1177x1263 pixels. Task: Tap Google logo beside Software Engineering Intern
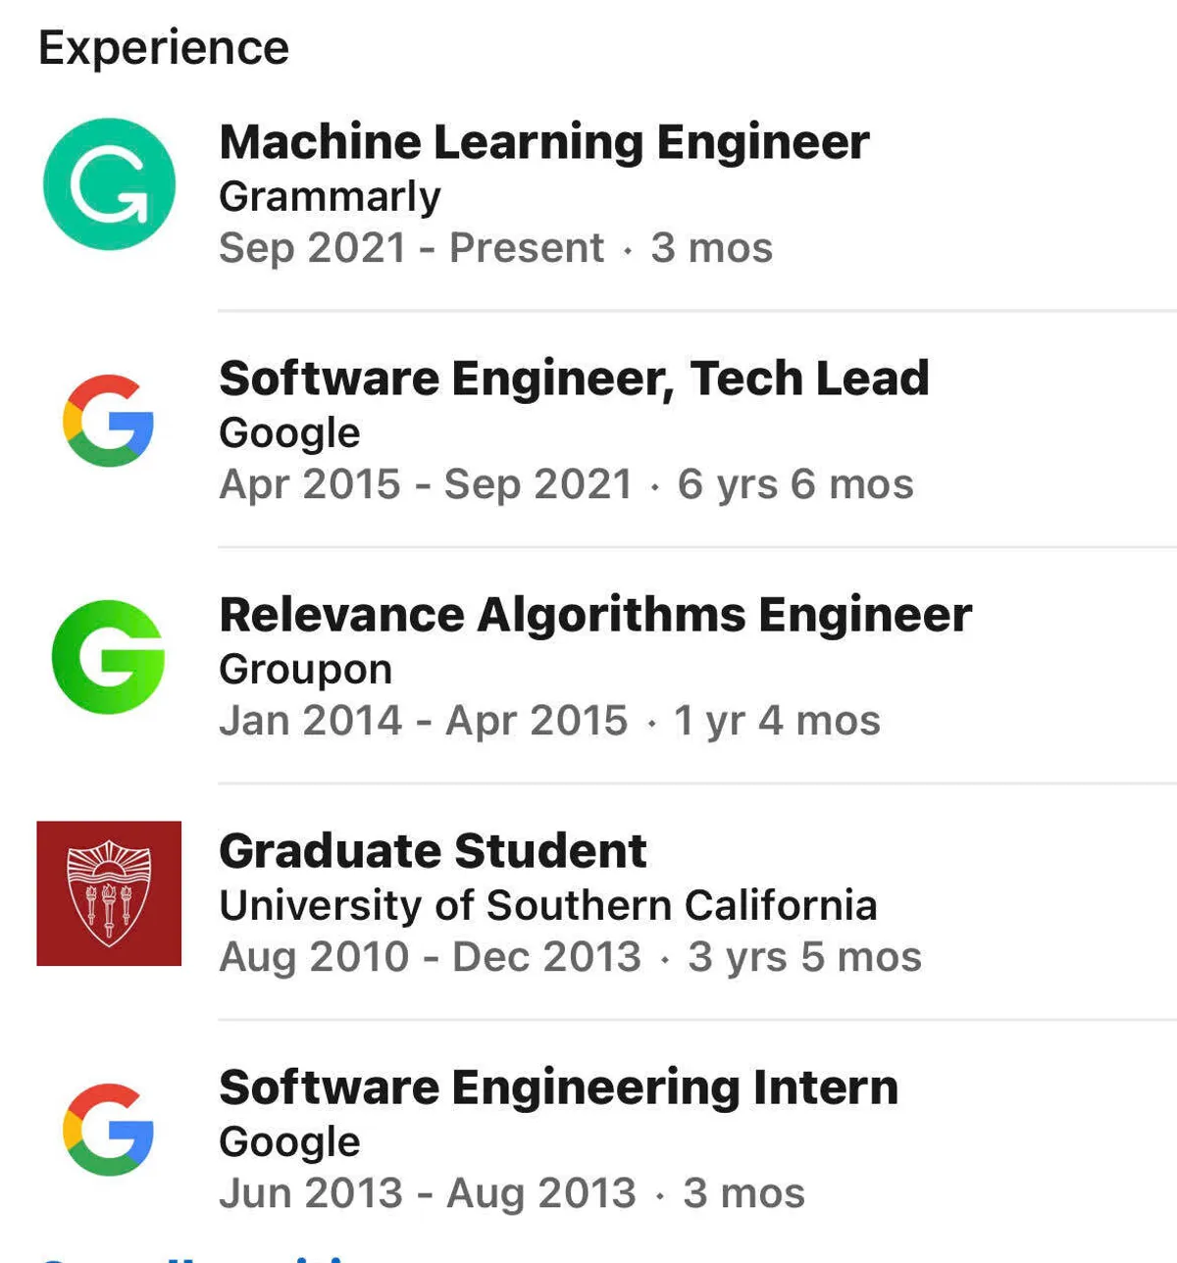(109, 1130)
